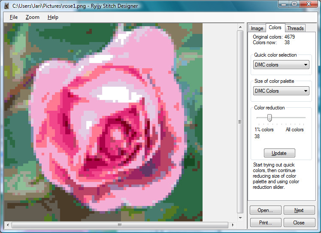Click the '1% colors' slider label
The width and height of the screenshot is (321, 233).
pyautogui.click(x=264, y=130)
